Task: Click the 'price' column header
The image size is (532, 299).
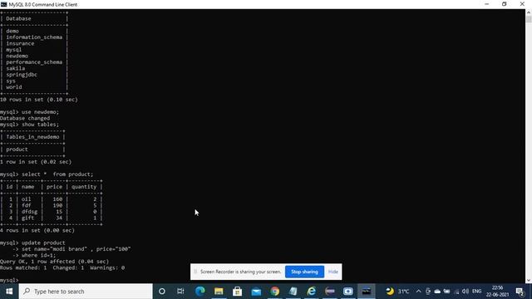Action: (54, 187)
